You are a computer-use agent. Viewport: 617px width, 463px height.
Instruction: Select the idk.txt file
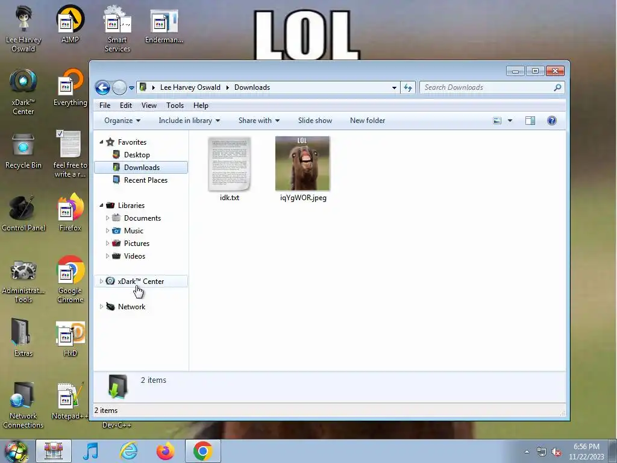coord(230,169)
